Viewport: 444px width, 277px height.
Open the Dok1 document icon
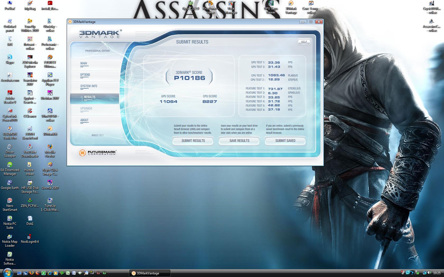pos(30,221)
